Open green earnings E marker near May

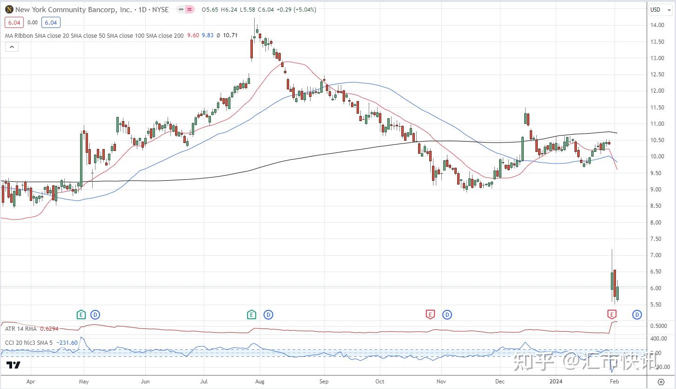click(81, 315)
